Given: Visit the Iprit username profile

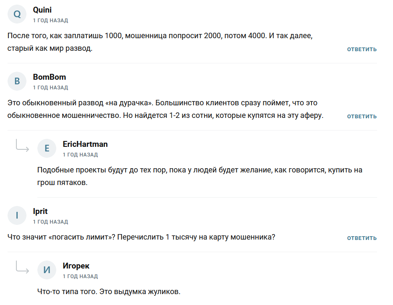Looking at the screenshot, I should 40,211.
